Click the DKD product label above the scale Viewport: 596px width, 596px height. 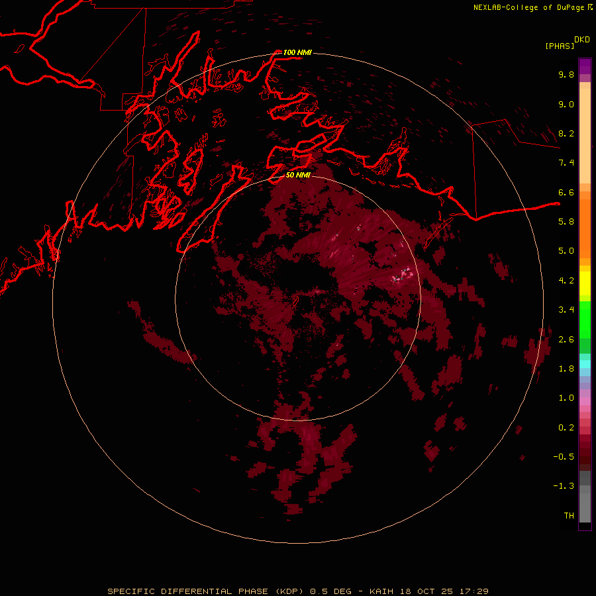pos(582,40)
